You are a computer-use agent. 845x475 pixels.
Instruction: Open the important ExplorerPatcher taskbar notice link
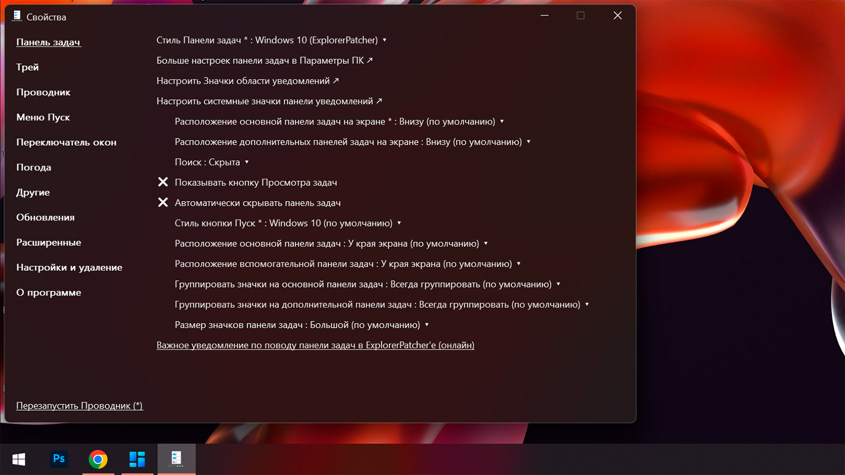315,345
